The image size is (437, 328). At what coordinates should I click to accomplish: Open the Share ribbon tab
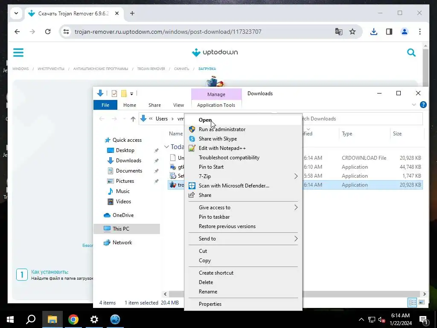tap(154, 105)
